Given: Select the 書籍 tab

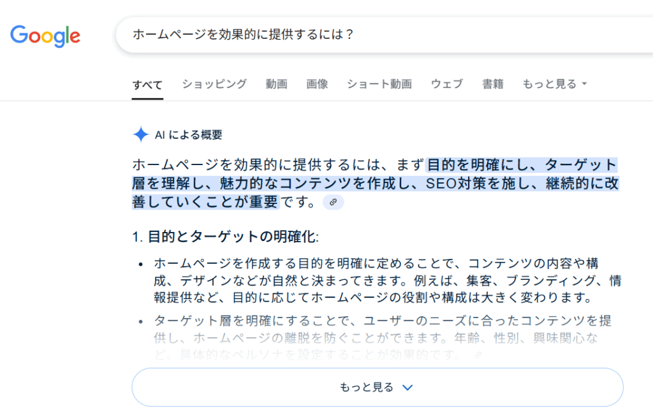Looking at the screenshot, I should pyautogui.click(x=493, y=84).
